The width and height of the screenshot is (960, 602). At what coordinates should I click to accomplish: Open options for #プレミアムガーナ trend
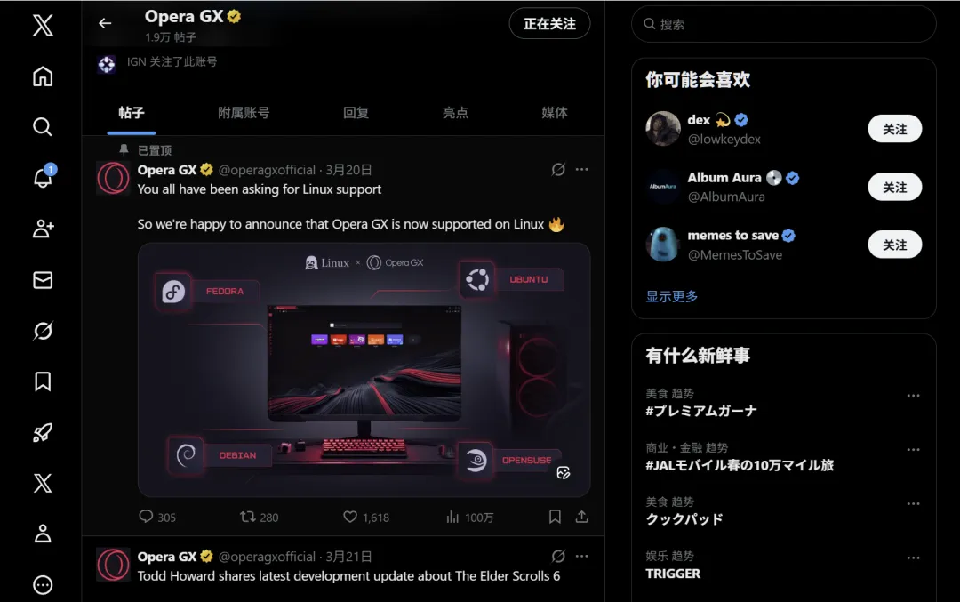(913, 396)
